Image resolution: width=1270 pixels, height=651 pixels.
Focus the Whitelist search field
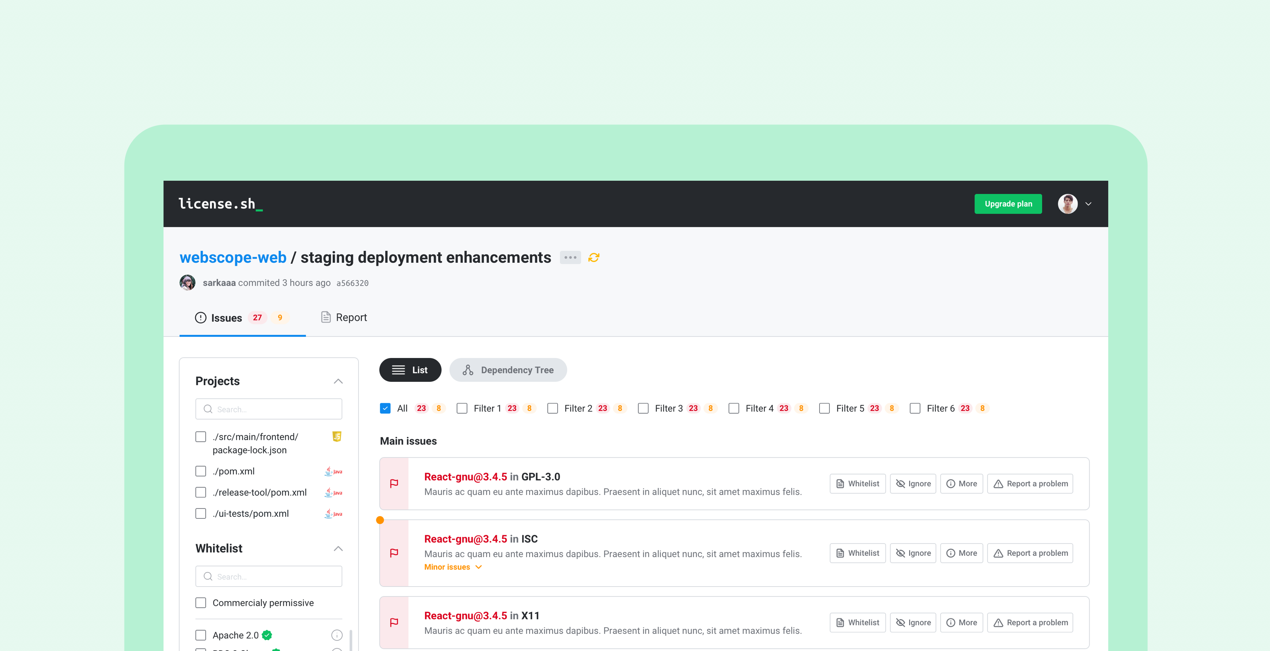(x=269, y=577)
